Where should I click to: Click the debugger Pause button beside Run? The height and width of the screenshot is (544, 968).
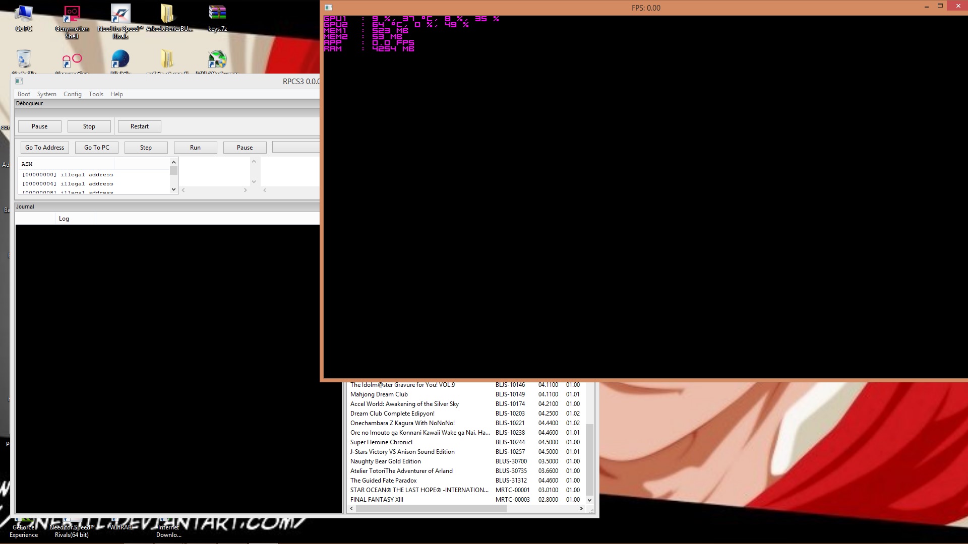(245, 148)
